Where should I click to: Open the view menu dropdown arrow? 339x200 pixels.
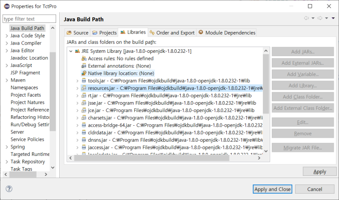pos(333,18)
